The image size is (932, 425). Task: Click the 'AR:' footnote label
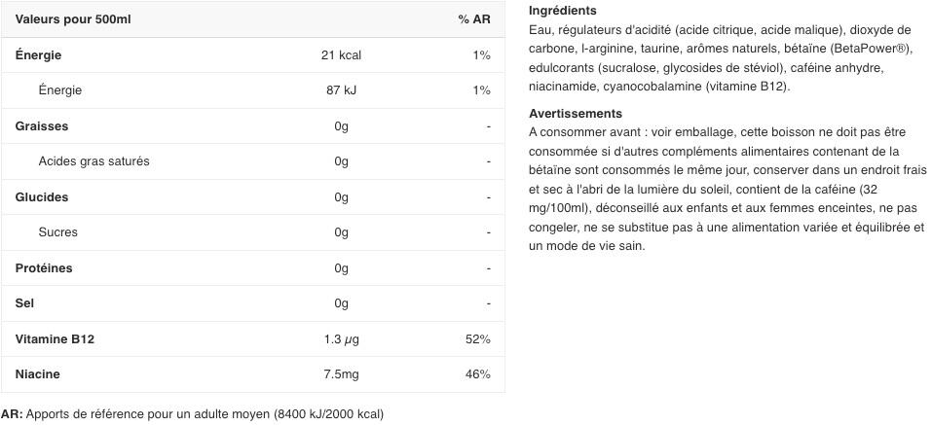coord(12,414)
